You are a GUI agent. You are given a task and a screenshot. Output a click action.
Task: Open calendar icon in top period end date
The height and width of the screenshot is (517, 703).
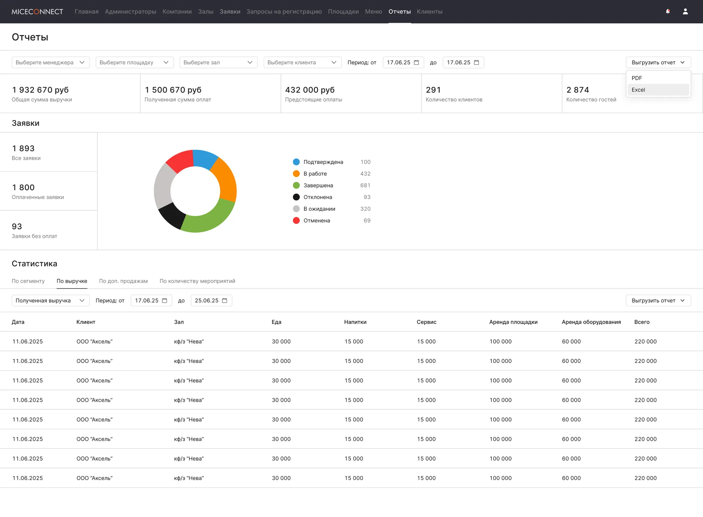(476, 63)
